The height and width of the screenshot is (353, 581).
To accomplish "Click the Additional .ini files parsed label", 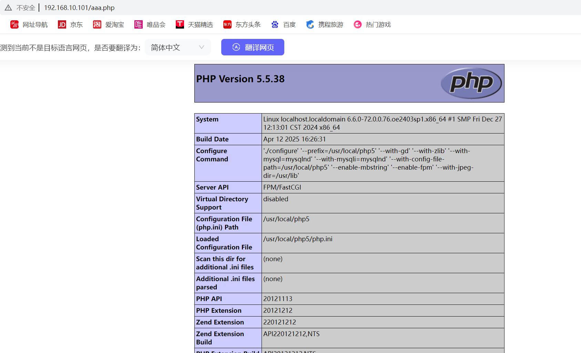I will point(225,283).
